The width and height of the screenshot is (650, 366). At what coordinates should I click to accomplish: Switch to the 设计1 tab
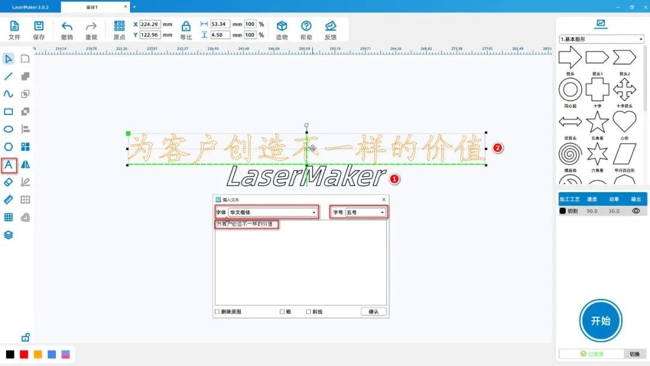(92, 7)
